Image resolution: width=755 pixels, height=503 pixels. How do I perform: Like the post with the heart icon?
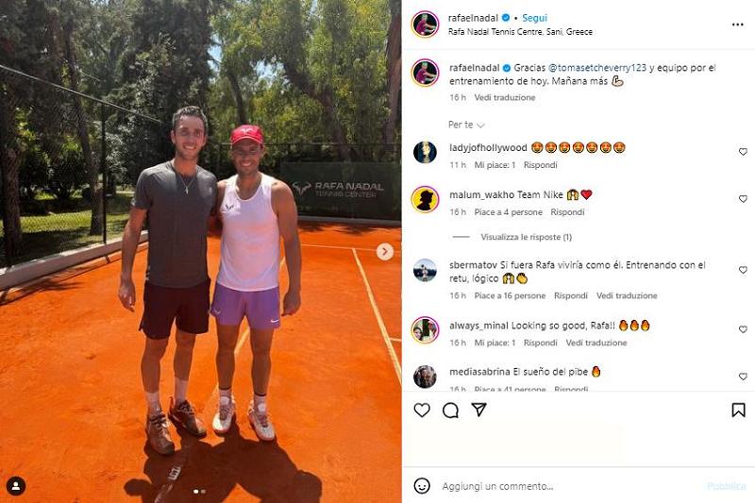pos(422,411)
